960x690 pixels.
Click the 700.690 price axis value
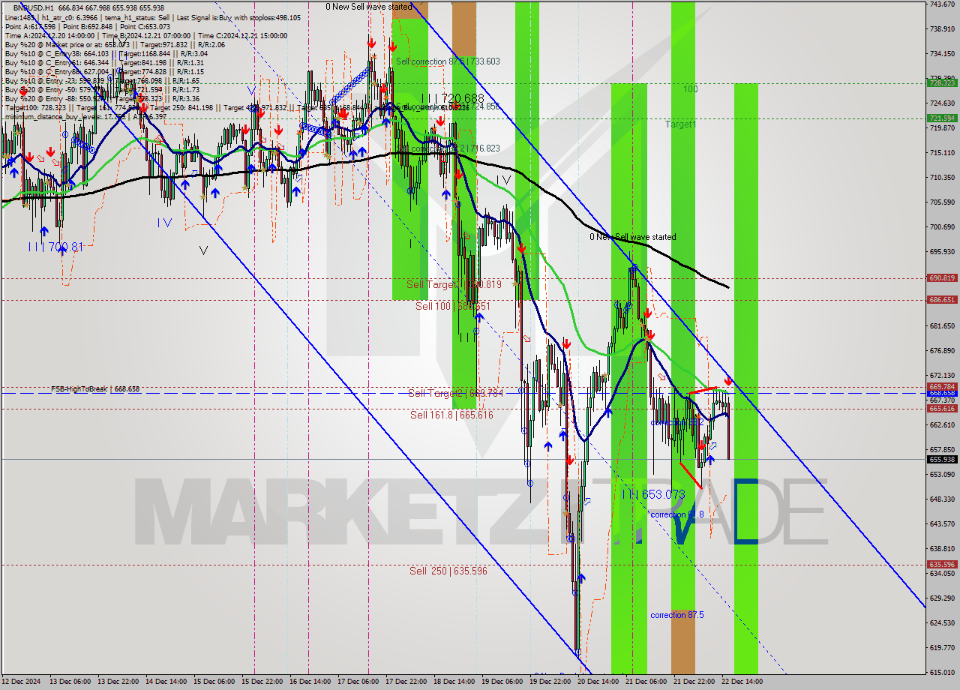point(942,226)
